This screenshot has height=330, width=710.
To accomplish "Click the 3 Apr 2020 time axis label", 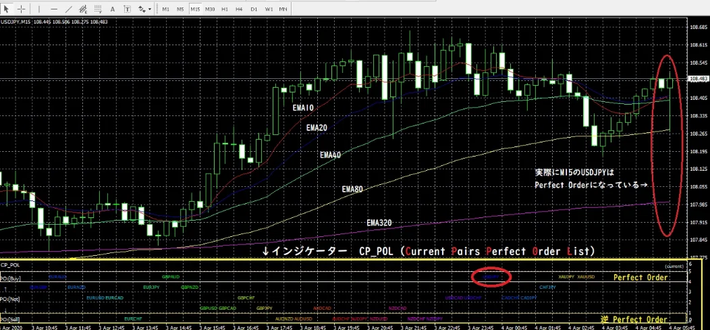I will coord(11,327).
